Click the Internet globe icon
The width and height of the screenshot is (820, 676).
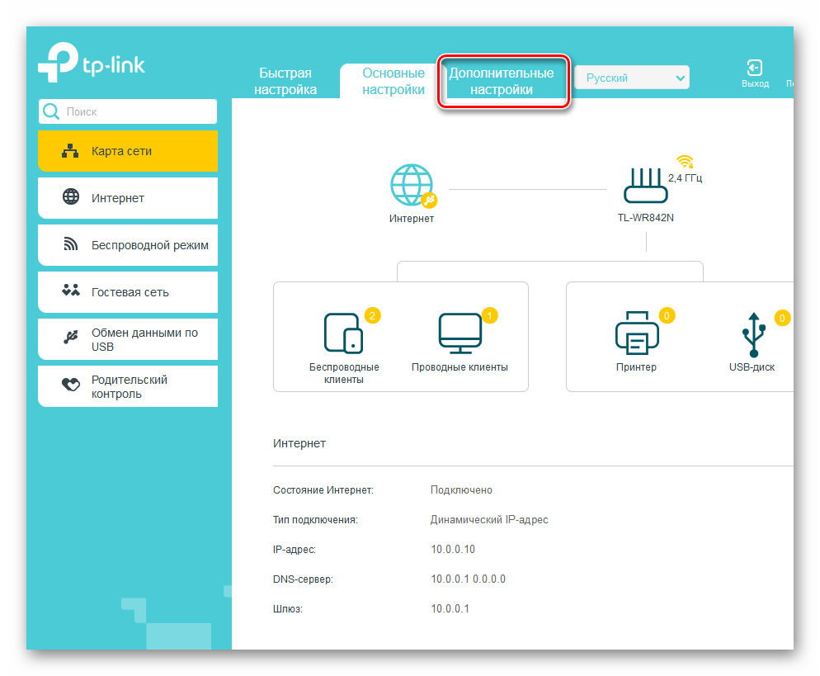tap(411, 185)
